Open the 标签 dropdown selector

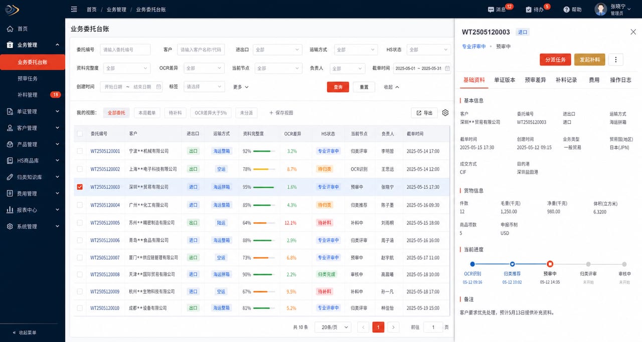click(x=204, y=87)
